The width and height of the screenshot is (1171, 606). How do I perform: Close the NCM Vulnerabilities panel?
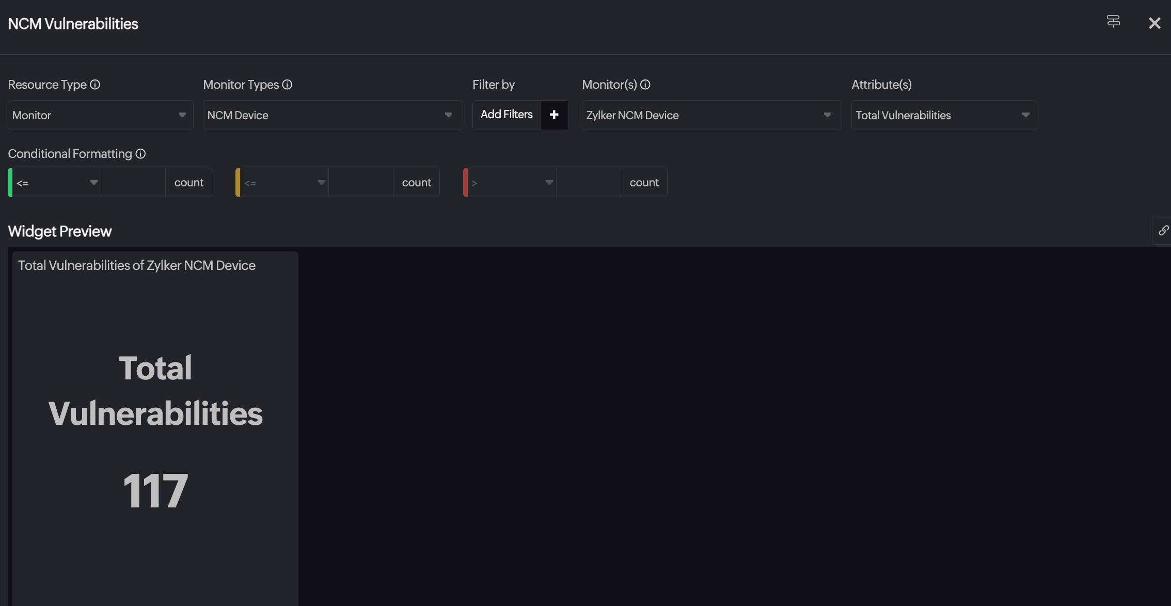pos(1154,23)
